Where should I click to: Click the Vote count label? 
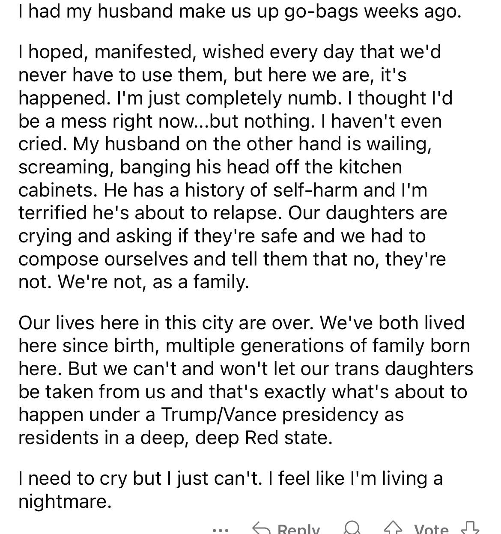[x=431, y=530]
